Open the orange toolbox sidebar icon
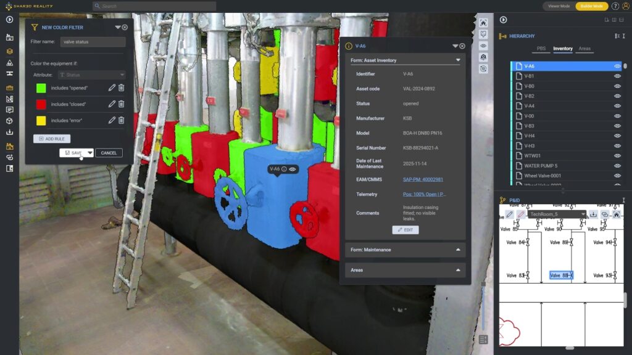Screen dimensions: 632x355 pyautogui.click(x=10, y=88)
